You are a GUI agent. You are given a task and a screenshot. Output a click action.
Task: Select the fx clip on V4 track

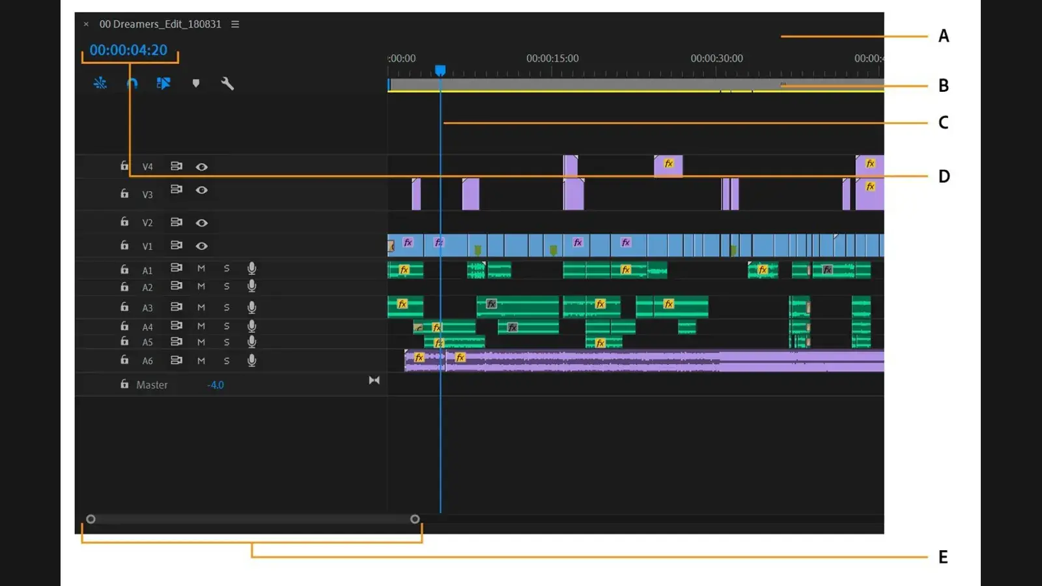[668, 165]
